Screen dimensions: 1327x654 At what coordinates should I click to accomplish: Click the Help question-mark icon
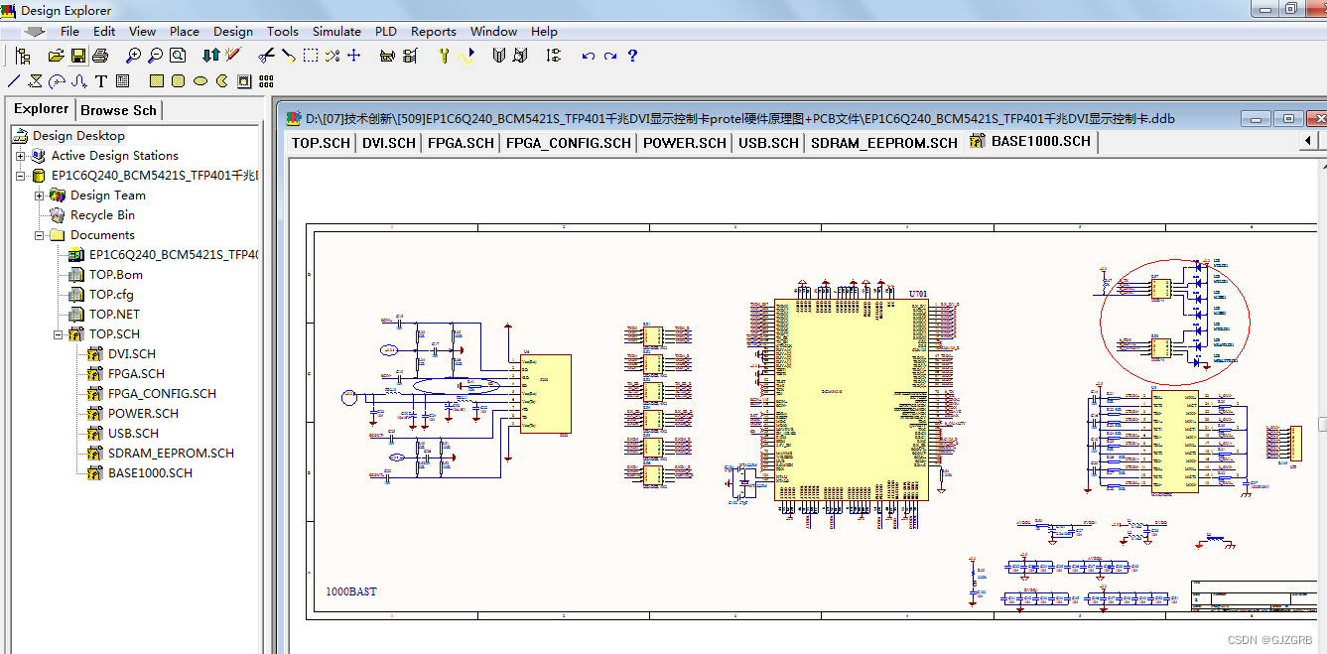[632, 56]
